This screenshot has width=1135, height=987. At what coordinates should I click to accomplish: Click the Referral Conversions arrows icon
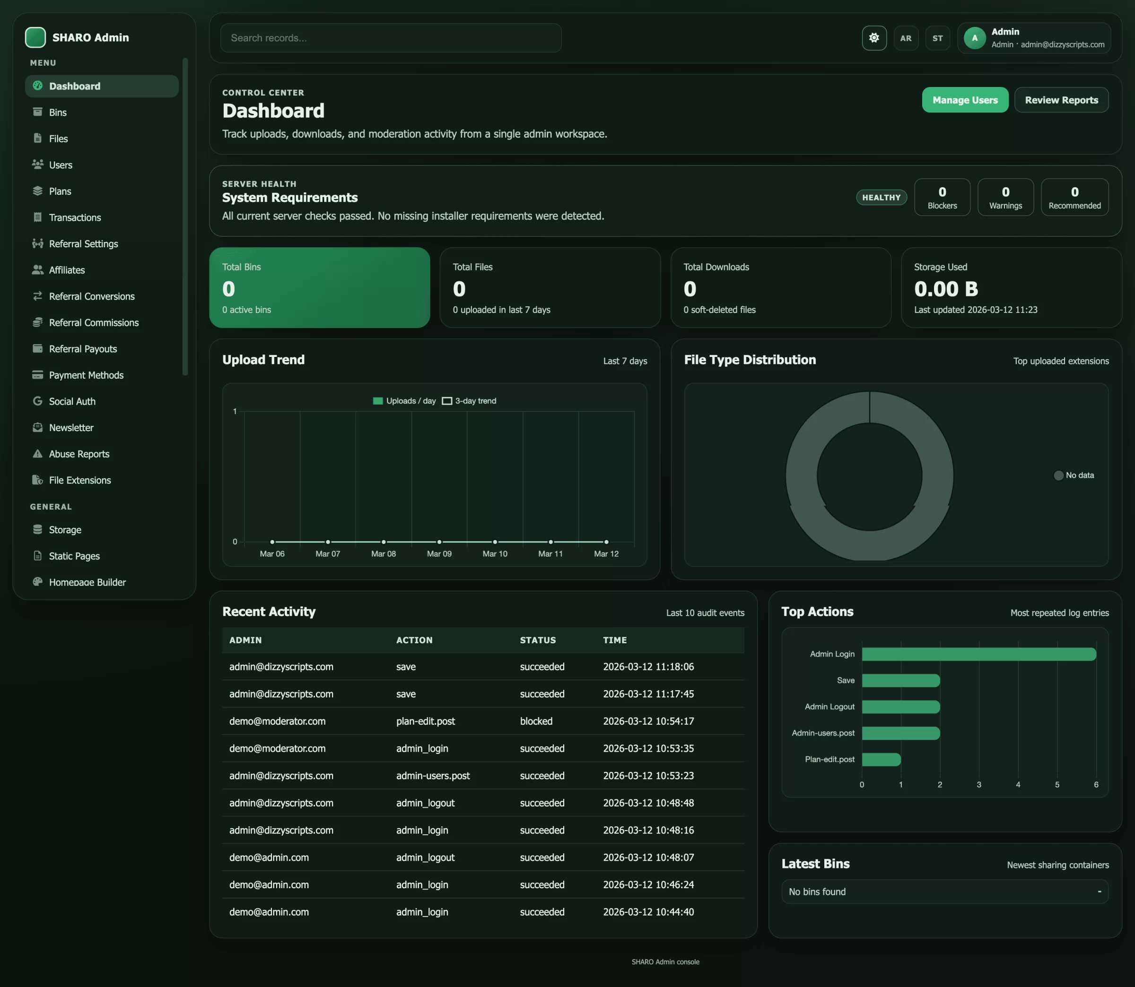(37, 296)
